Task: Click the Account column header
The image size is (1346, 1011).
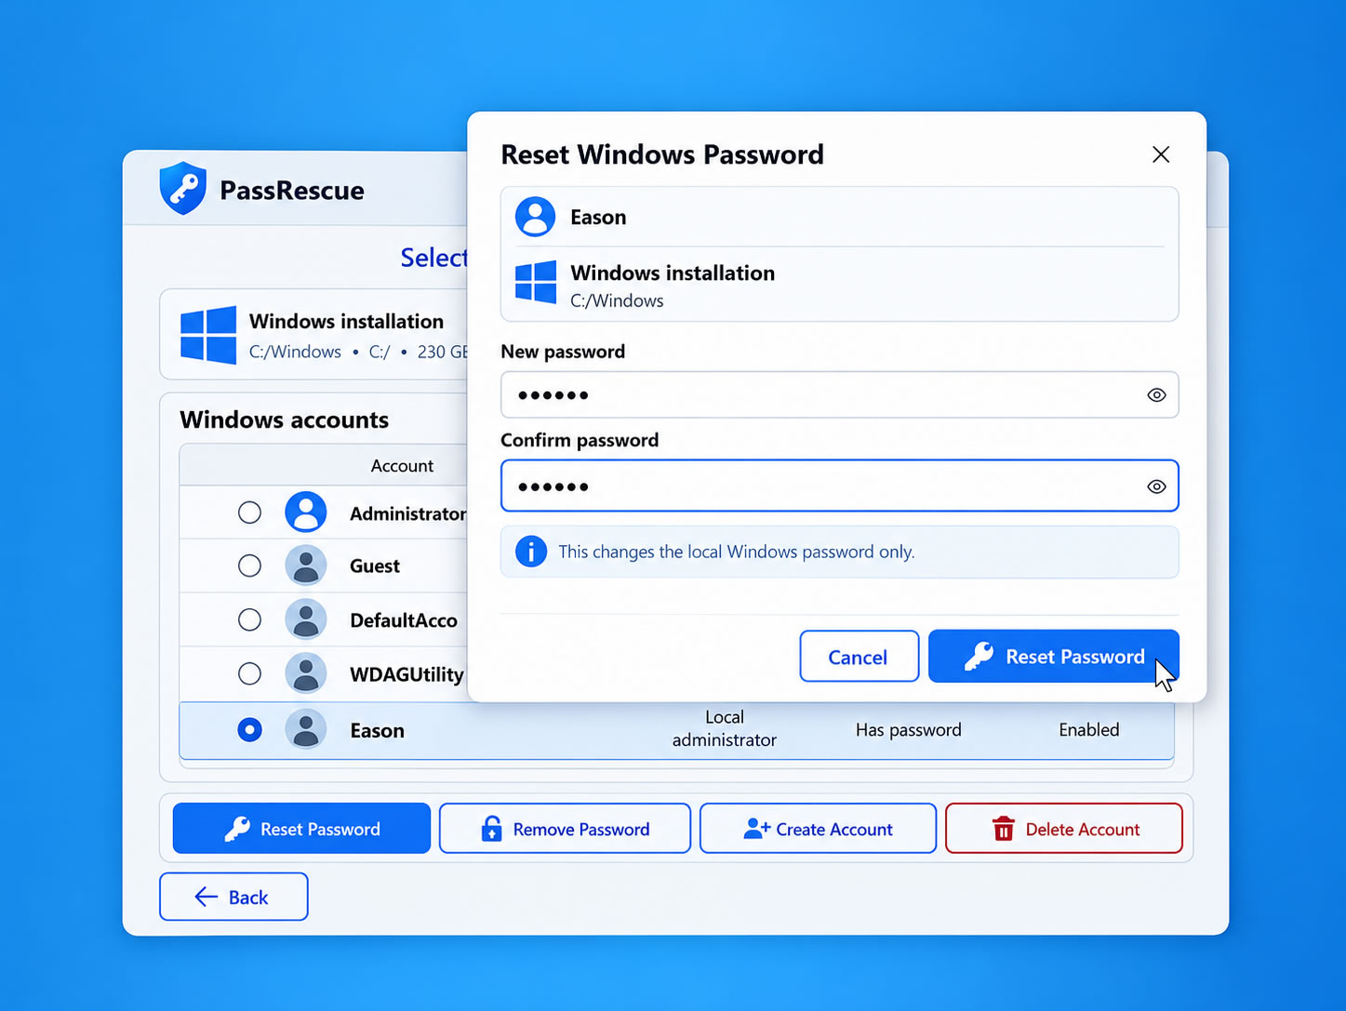Action: click(x=402, y=466)
